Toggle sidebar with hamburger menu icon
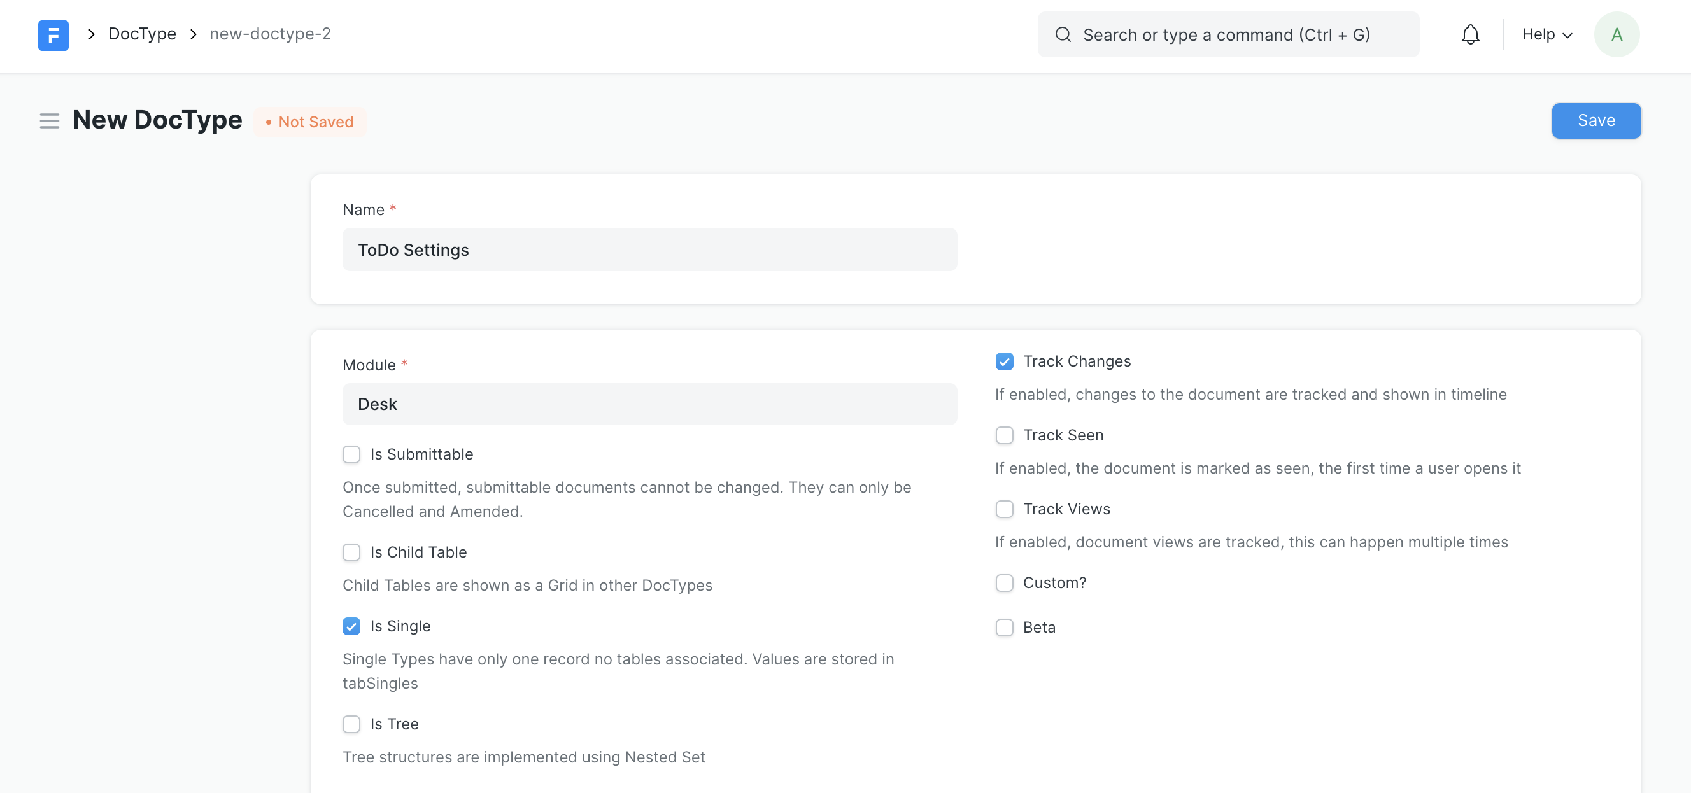Image resolution: width=1691 pixels, height=793 pixels. click(x=49, y=121)
